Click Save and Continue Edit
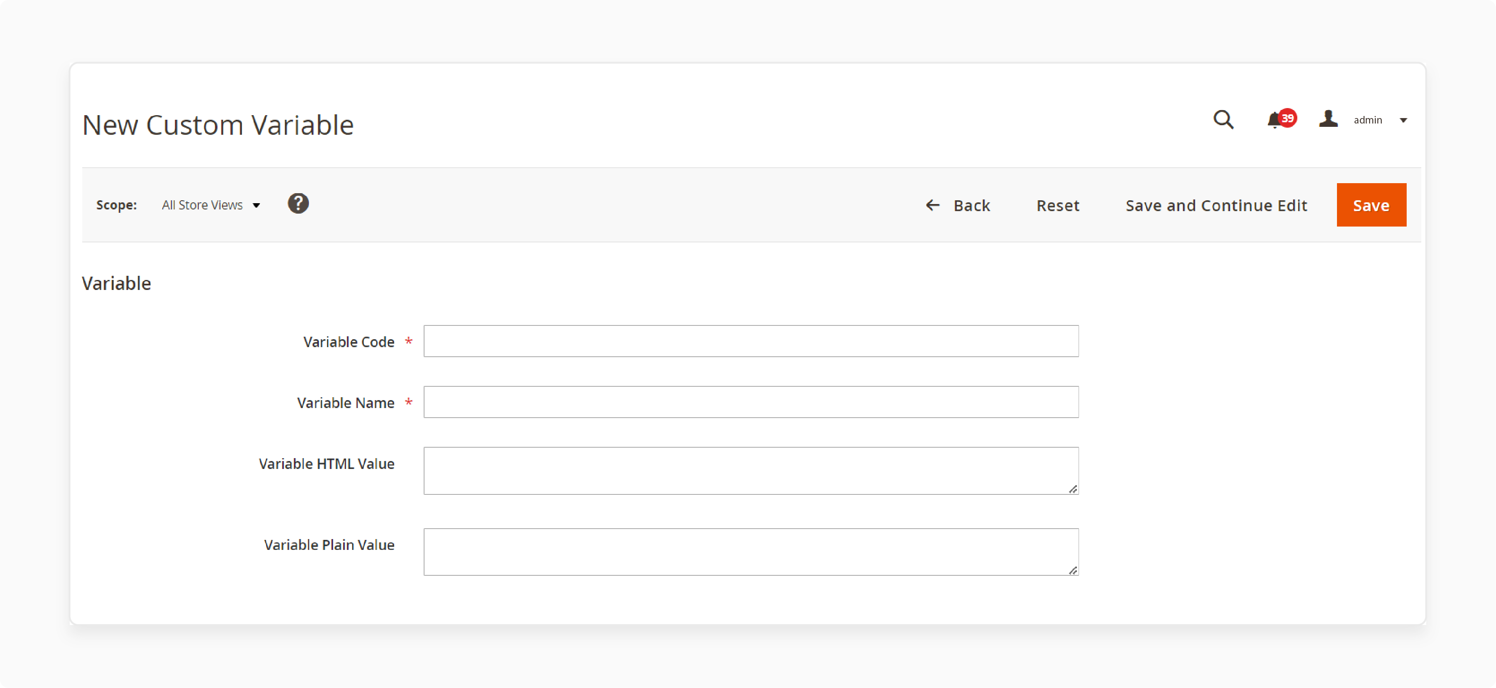 (x=1216, y=206)
